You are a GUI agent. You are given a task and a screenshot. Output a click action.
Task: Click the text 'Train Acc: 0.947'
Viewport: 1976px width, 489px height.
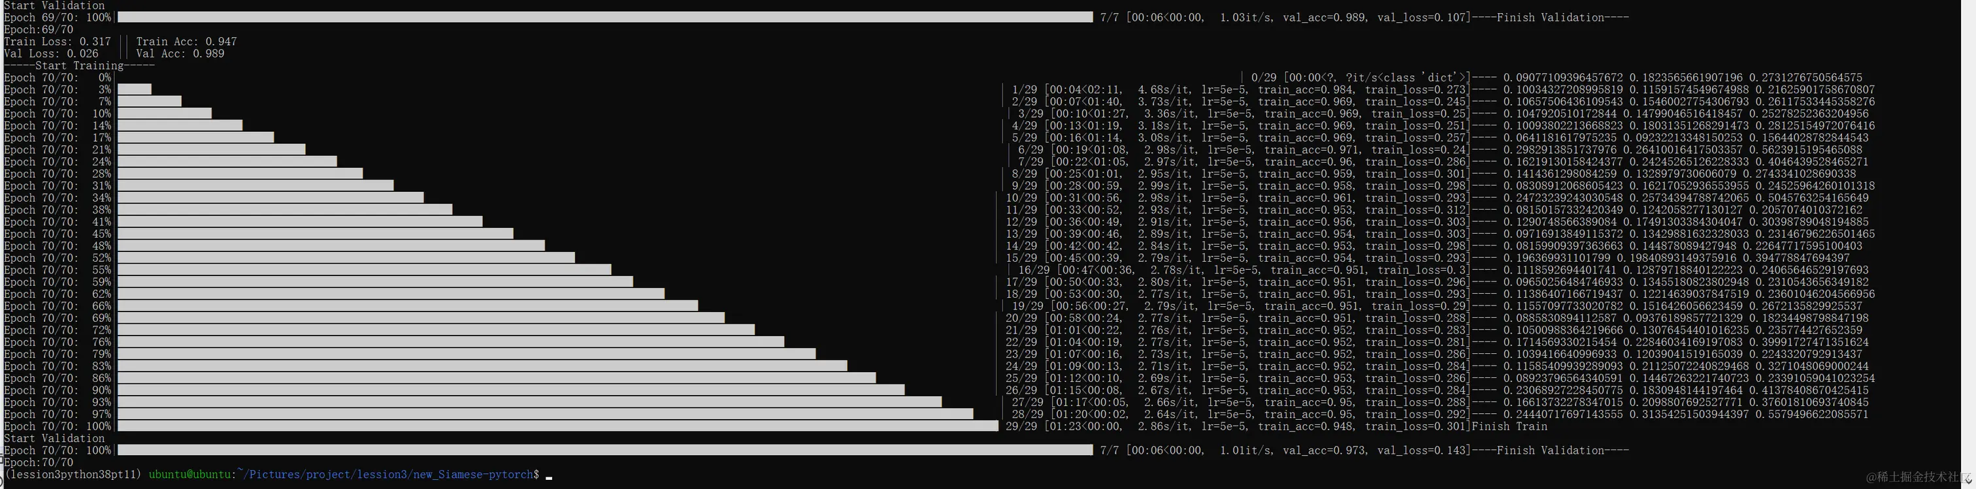[186, 41]
